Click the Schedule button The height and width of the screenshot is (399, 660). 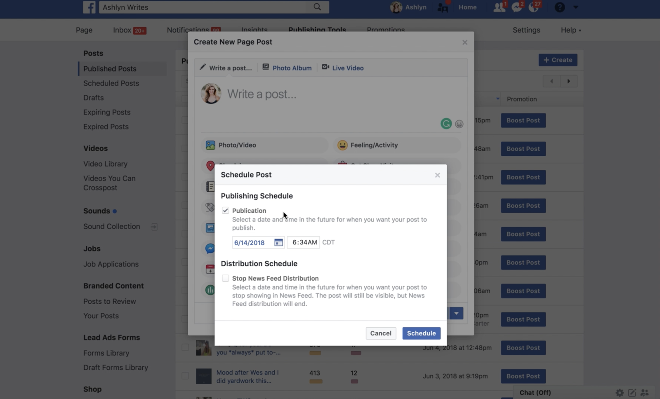[x=421, y=333]
